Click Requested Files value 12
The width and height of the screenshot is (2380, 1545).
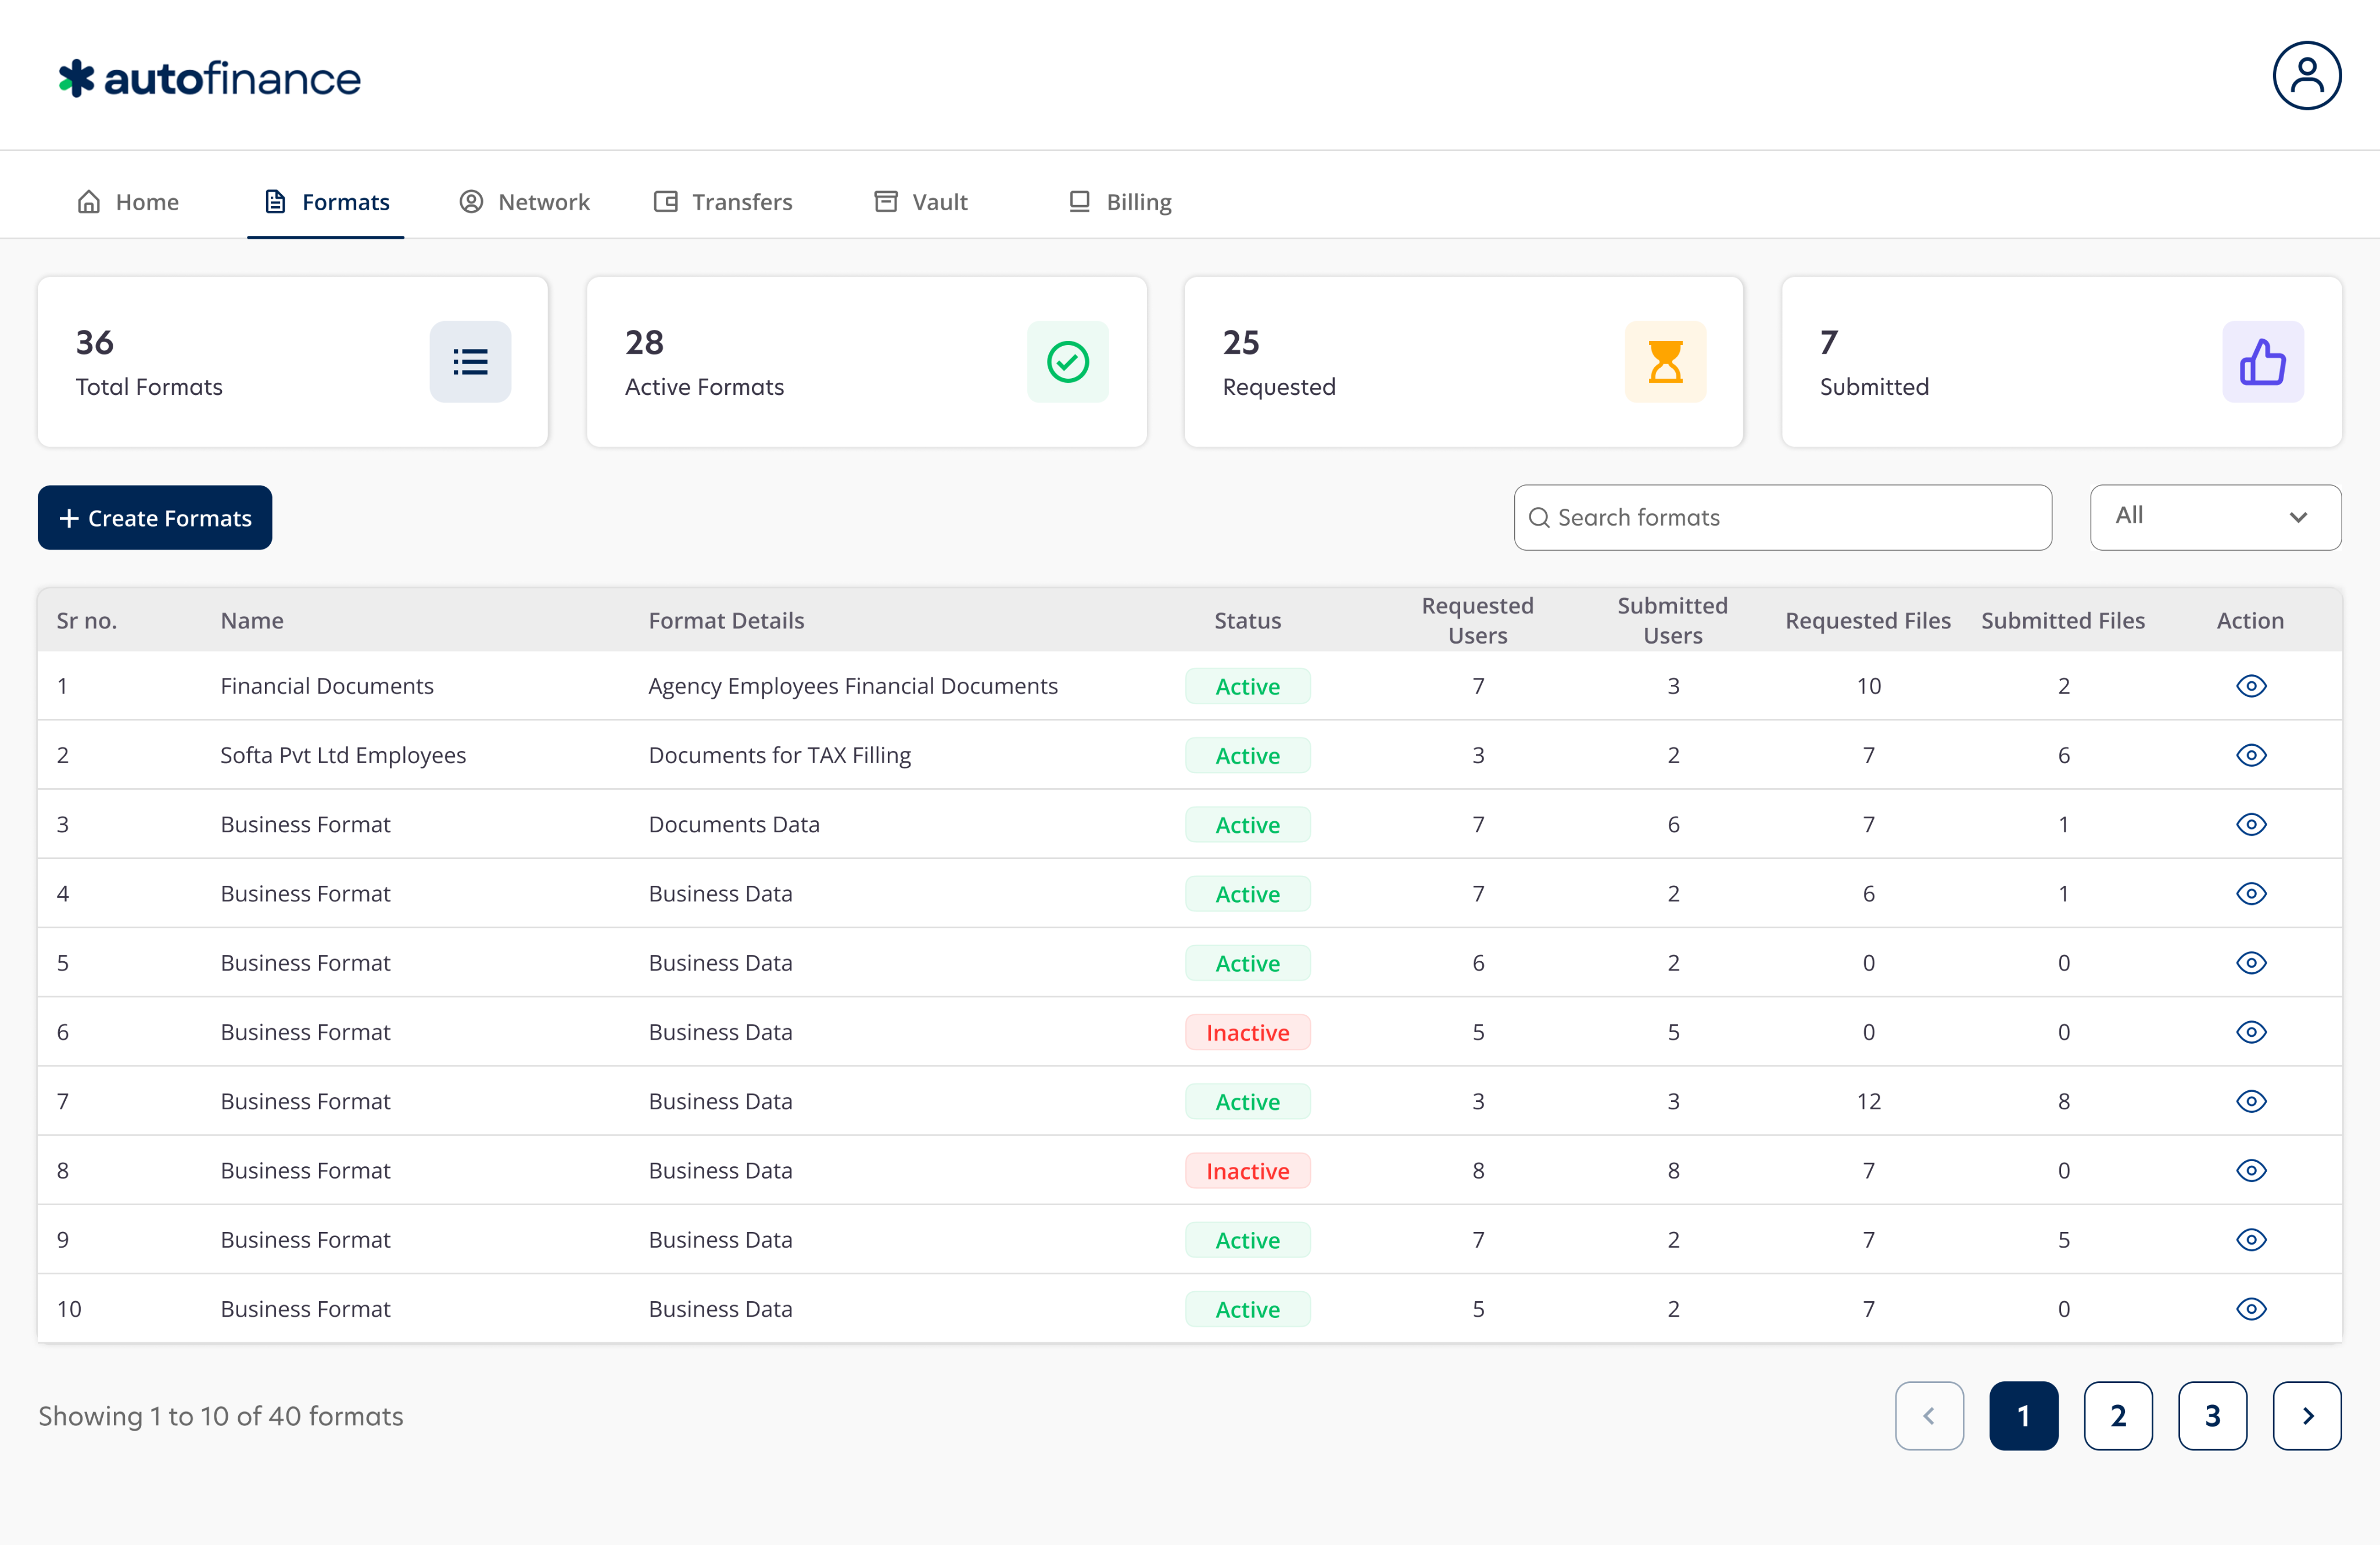(1868, 1101)
